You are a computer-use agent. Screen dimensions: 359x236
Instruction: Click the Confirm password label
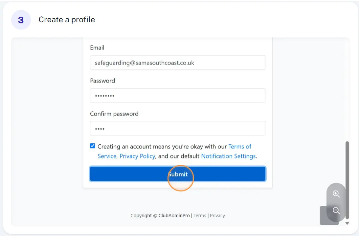(114, 114)
